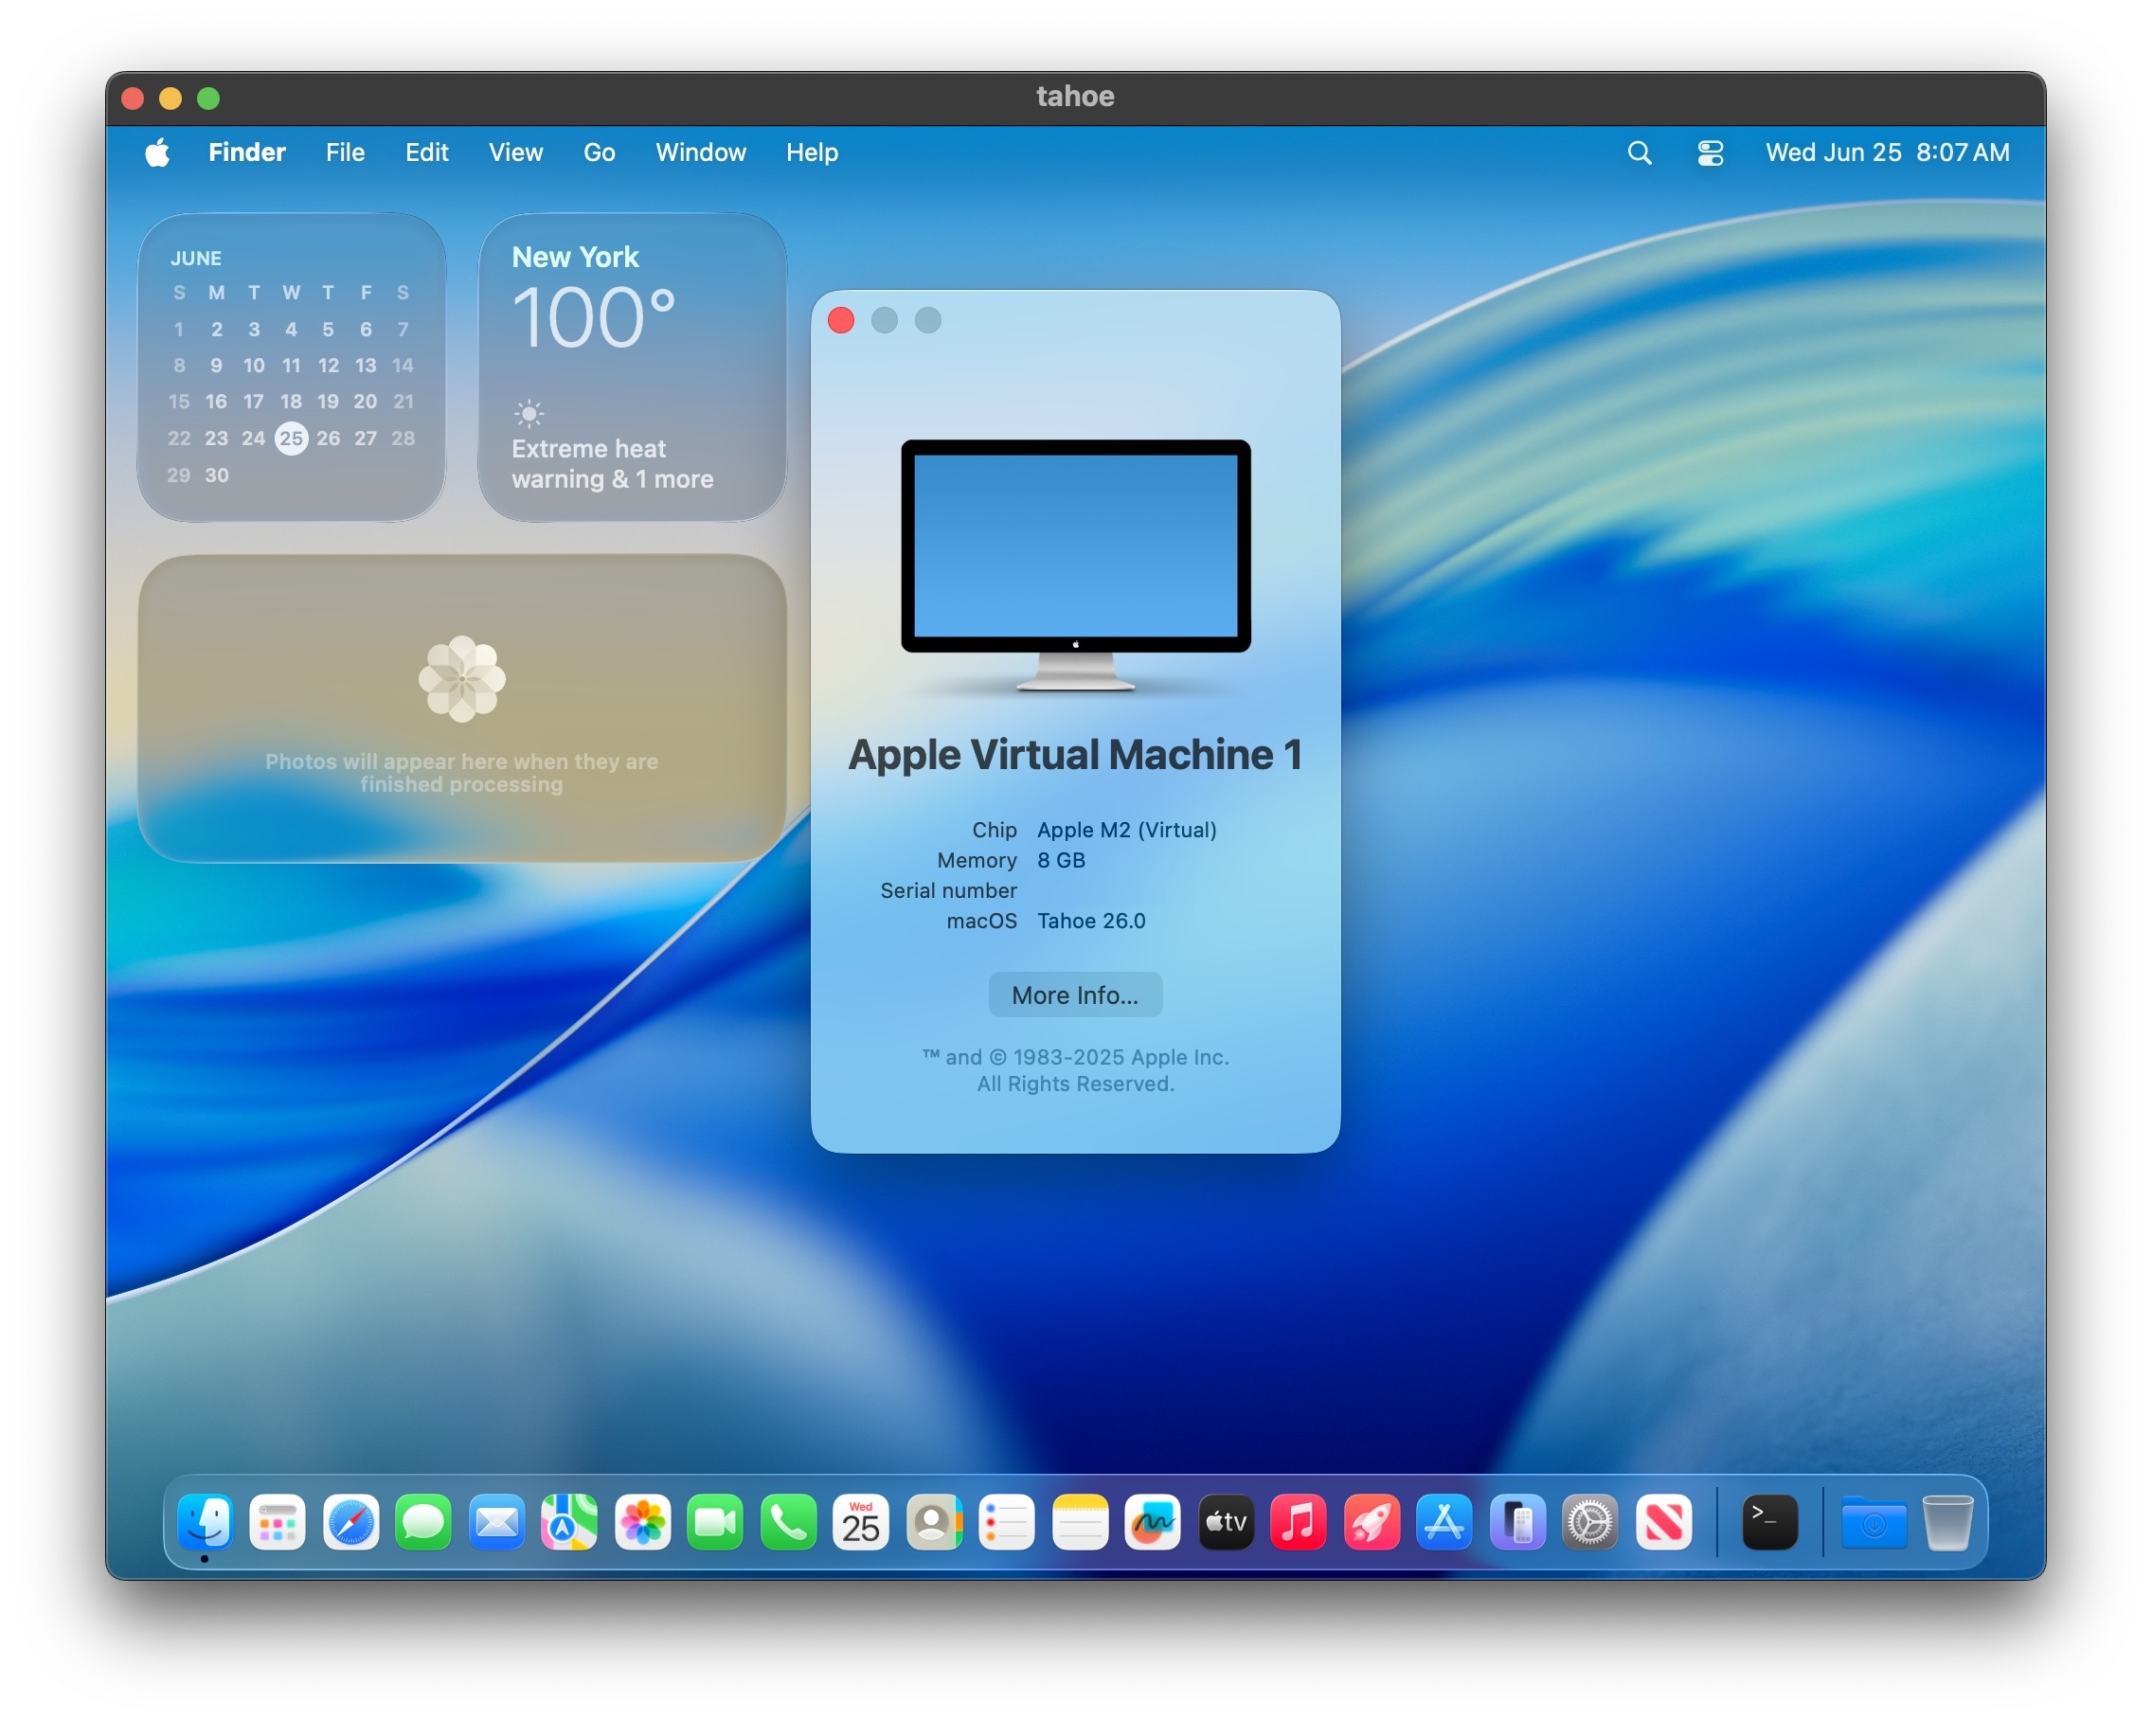Image resolution: width=2152 pixels, height=1720 pixels.
Task: Launch Terminal from the Dock
Action: (1769, 1521)
